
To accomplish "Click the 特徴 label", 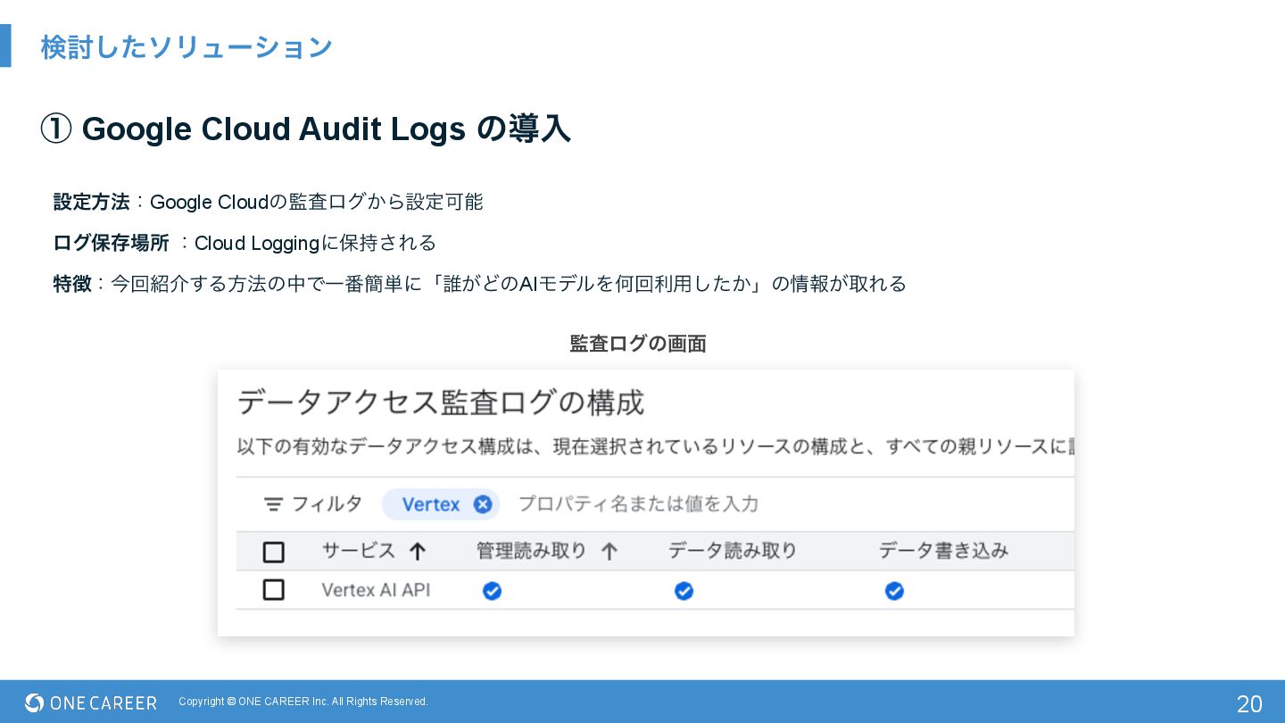I will (72, 284).
